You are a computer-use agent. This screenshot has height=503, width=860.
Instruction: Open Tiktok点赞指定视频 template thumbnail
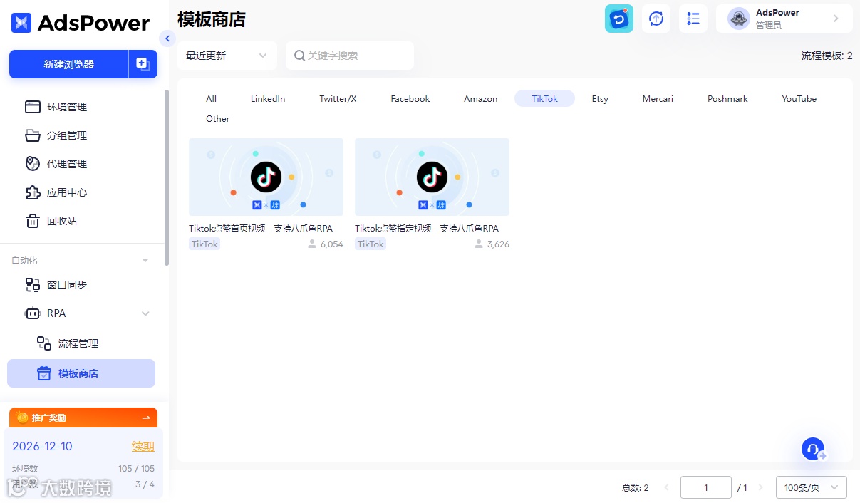point(432,177)
